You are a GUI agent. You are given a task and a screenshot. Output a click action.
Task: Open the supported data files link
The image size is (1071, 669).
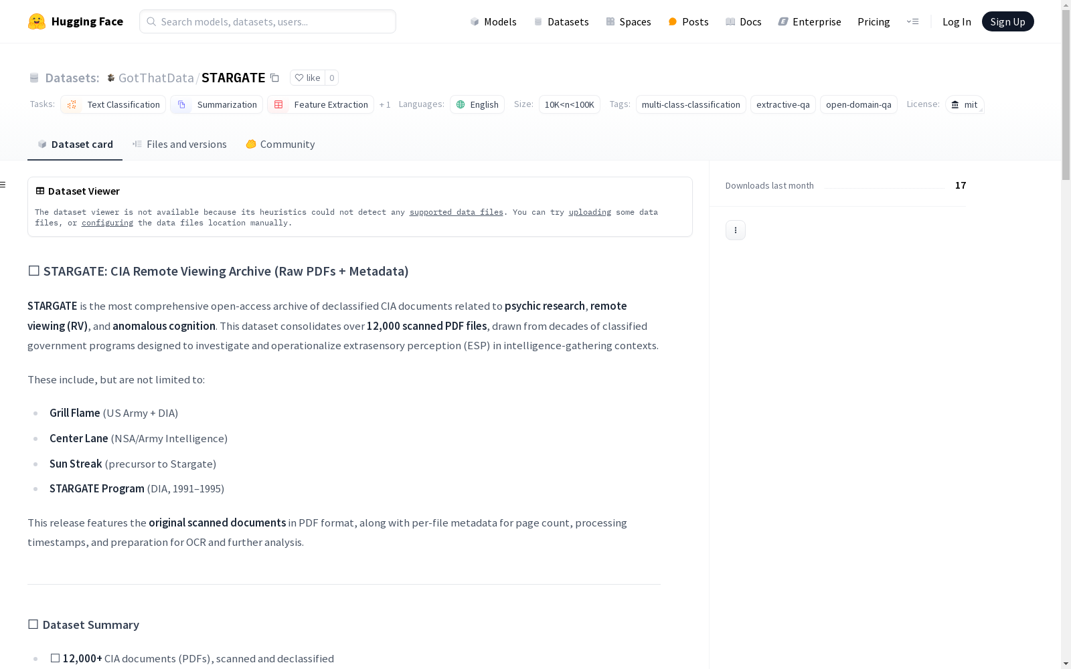coord(457,212)
